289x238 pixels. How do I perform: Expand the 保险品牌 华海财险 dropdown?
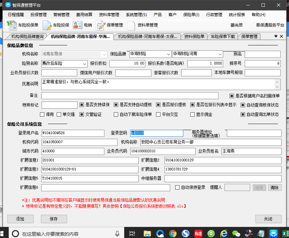[x=168, y=54]
